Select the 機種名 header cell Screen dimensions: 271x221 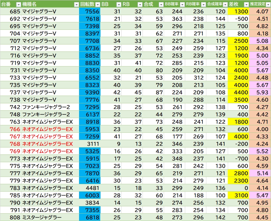(x=50, y=4)
